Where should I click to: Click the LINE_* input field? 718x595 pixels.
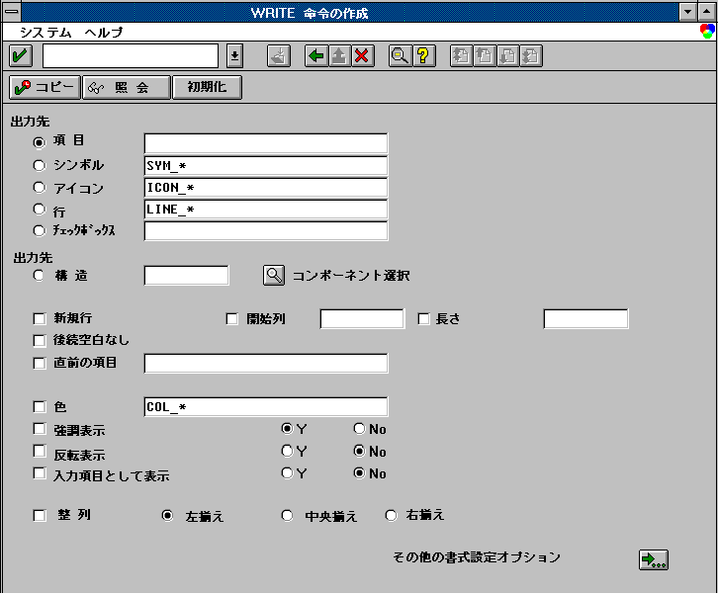266,210
